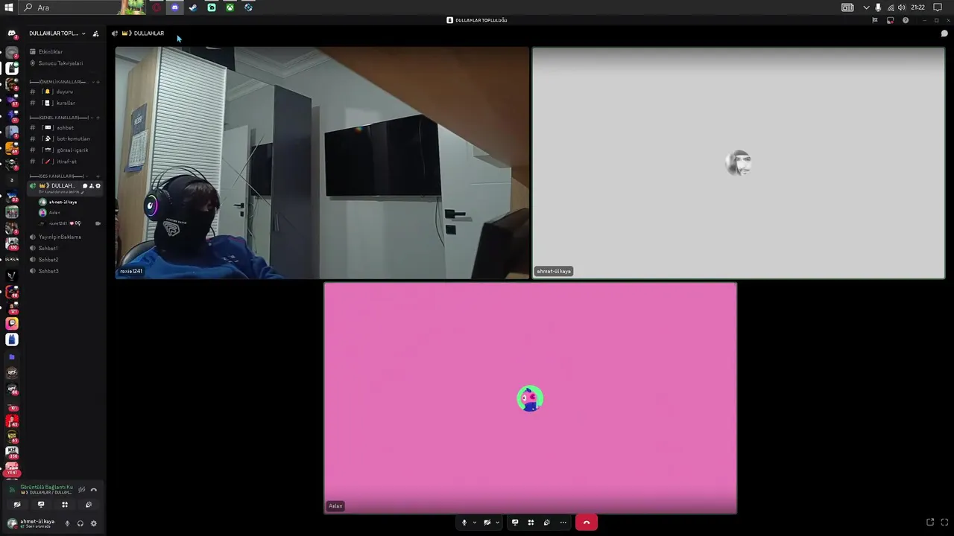954x536 pixels.
Task: Pop out the call window
Action: (x=930, y=523)
